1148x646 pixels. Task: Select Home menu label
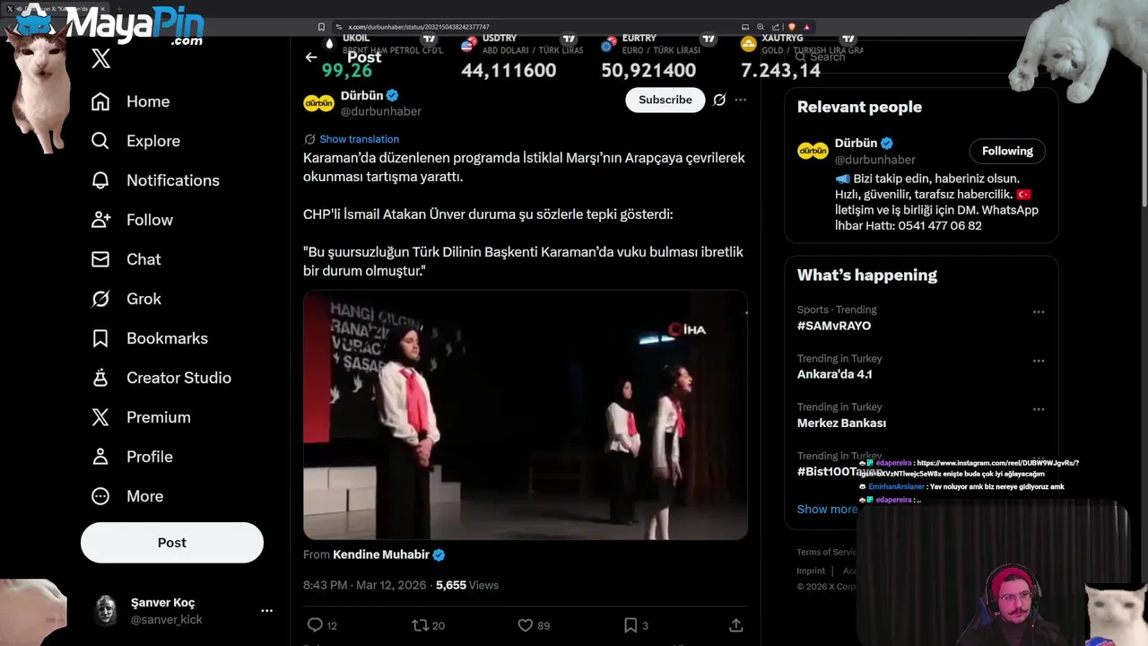tap(148, 101)
